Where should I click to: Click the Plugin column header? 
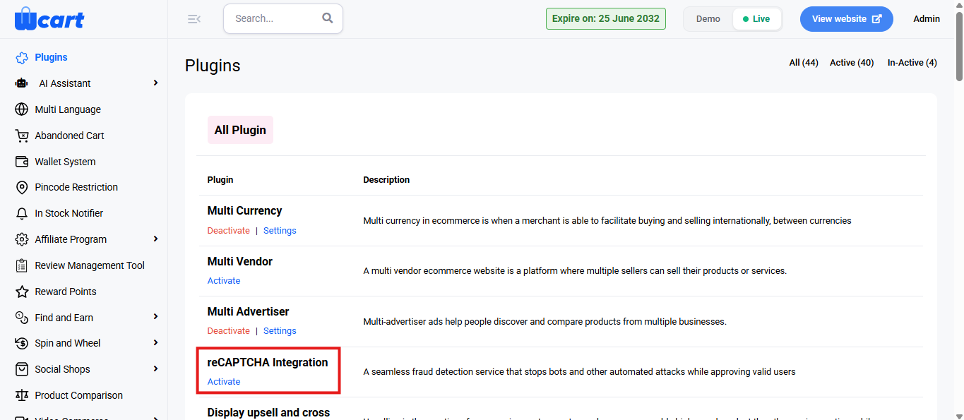220,180
